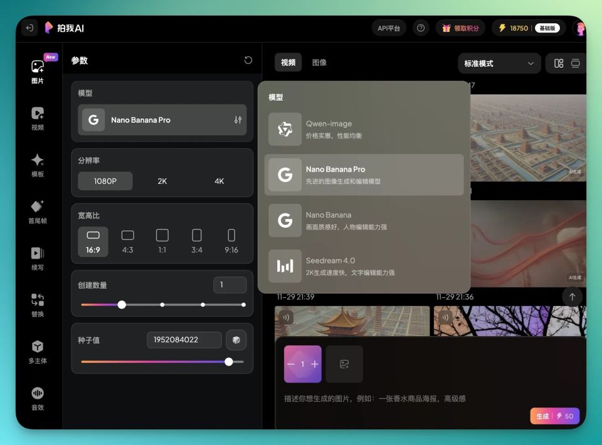Reset parameters with the circular arrow icon

pos(248,59)
